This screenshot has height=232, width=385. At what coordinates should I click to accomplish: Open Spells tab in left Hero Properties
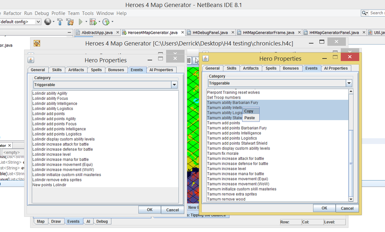click(96, 70)
